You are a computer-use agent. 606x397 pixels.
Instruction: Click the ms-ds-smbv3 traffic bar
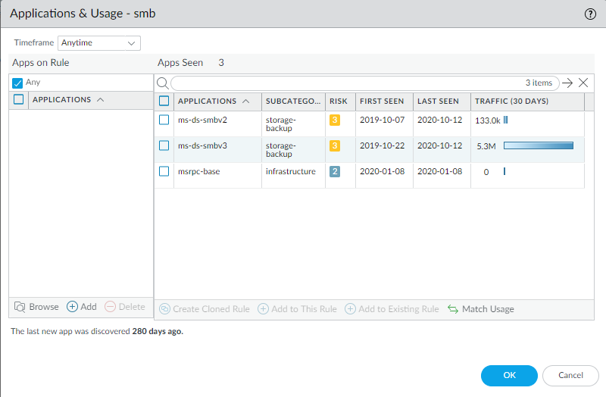(x=538, y=145)
